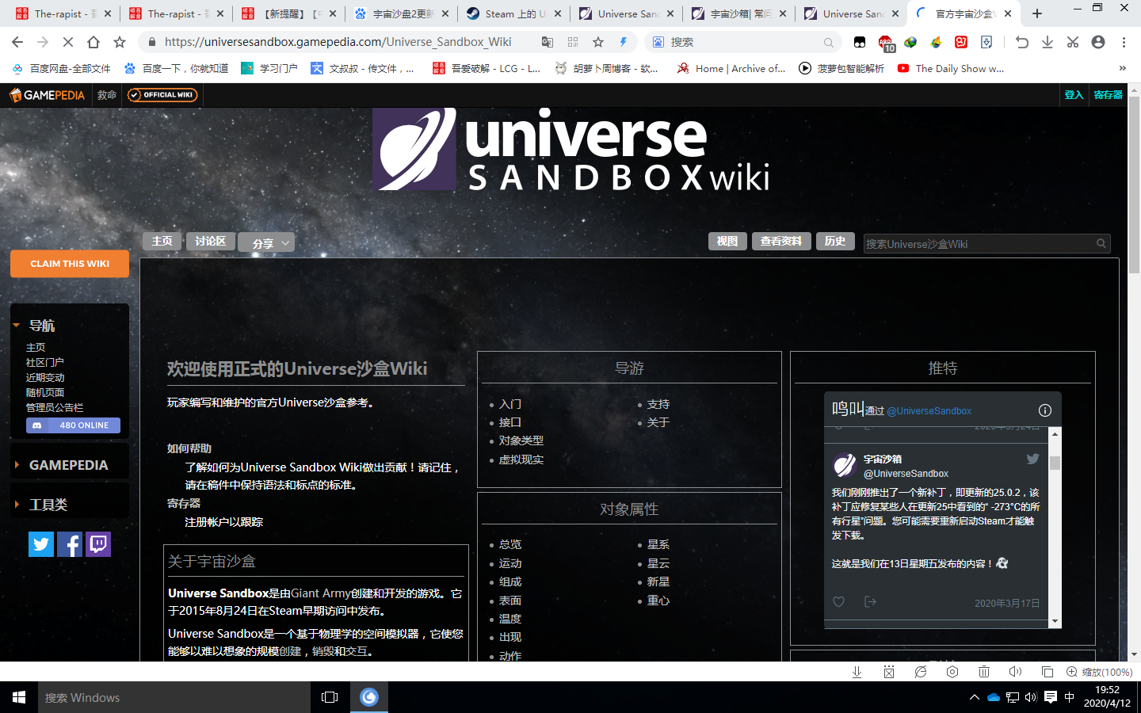Click the Twitter widget scroll down arrow
Screen dimensions: 1141x713
[x=1055, y=622]
